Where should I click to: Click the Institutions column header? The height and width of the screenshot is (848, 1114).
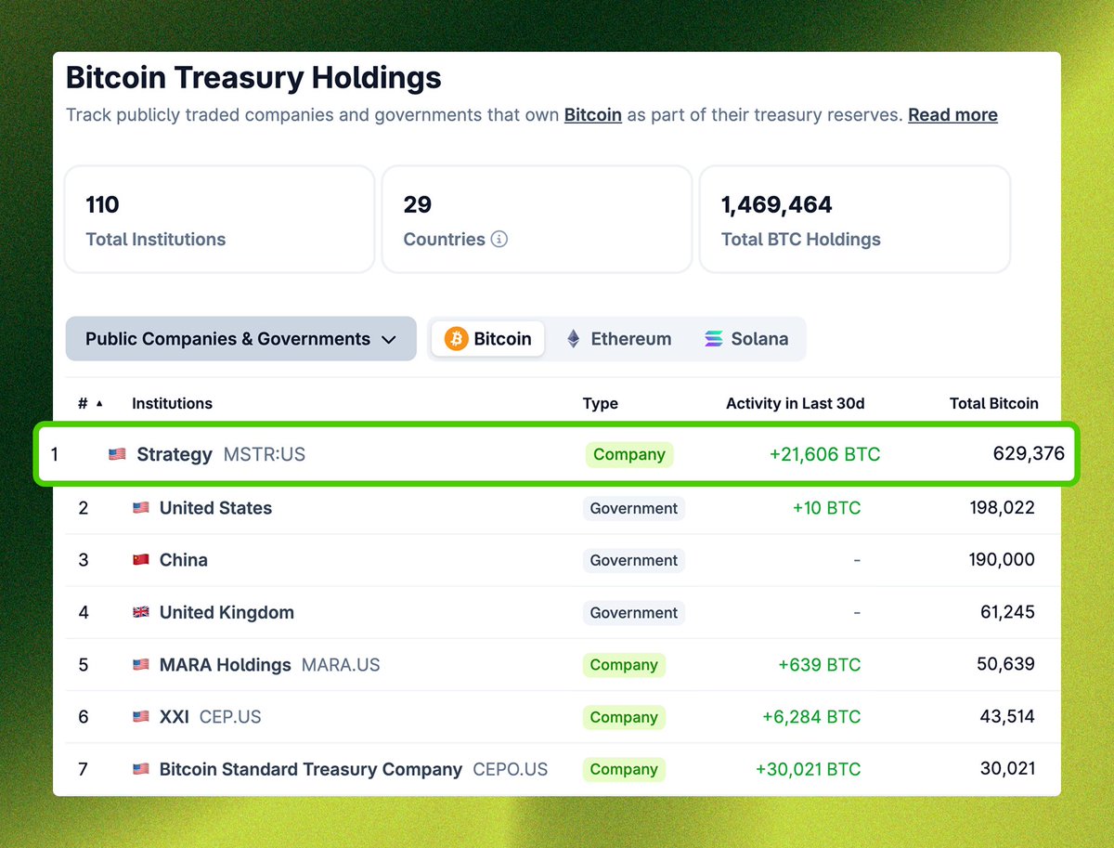172,404
